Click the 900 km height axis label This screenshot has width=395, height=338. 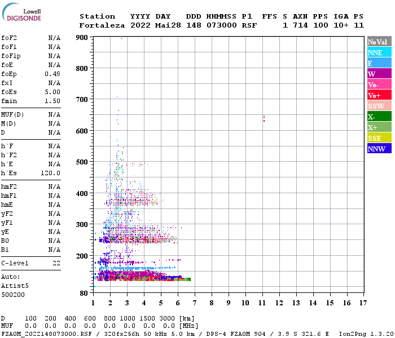point(82,38)
